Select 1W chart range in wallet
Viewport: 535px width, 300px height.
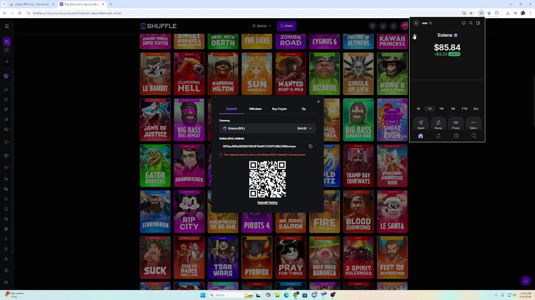coord(441,109)
